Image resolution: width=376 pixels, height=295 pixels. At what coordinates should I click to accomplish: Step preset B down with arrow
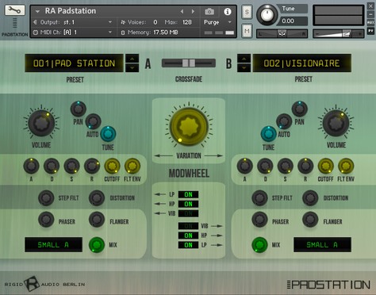pos(244,67)
